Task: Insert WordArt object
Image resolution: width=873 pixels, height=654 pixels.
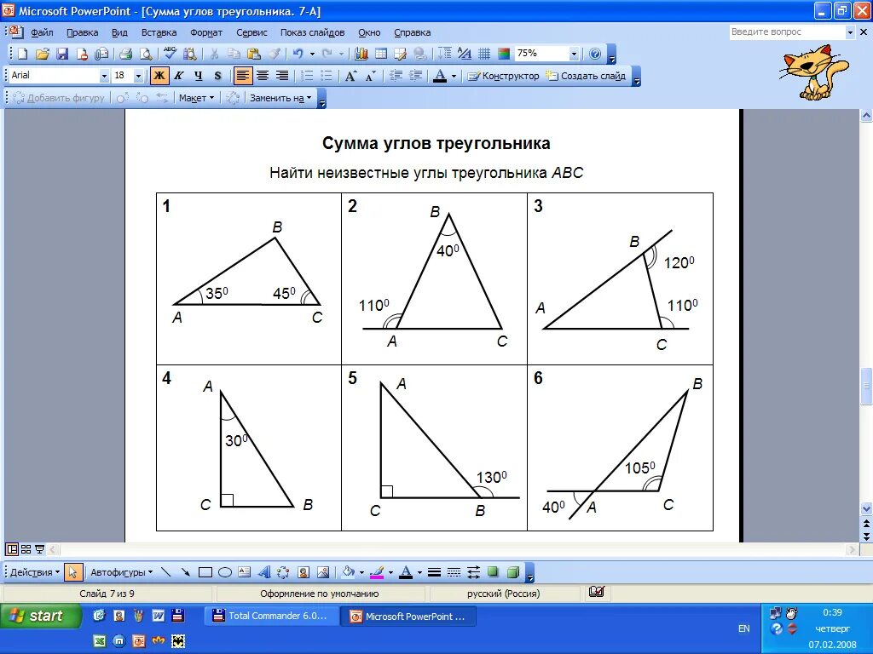Action: [x=264, y=571]
